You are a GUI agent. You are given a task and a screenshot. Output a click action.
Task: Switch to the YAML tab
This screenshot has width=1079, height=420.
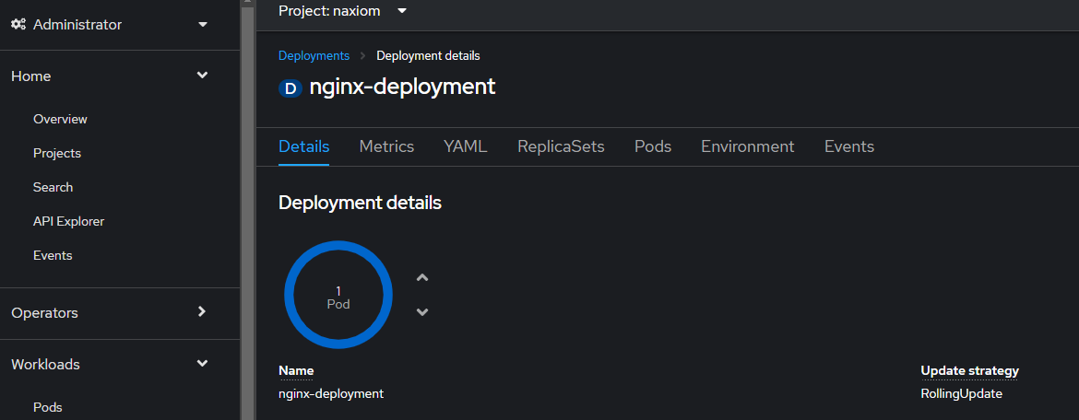pyautogui.click(x=465, y=146)
